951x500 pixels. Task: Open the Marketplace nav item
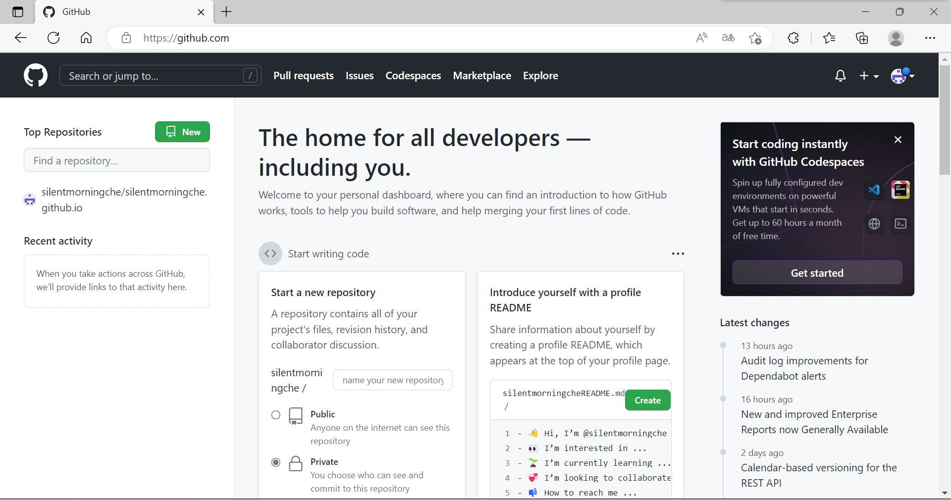coord(482,76)
